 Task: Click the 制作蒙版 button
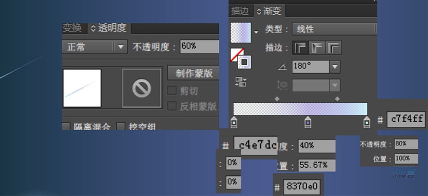(x=193, y=73)
